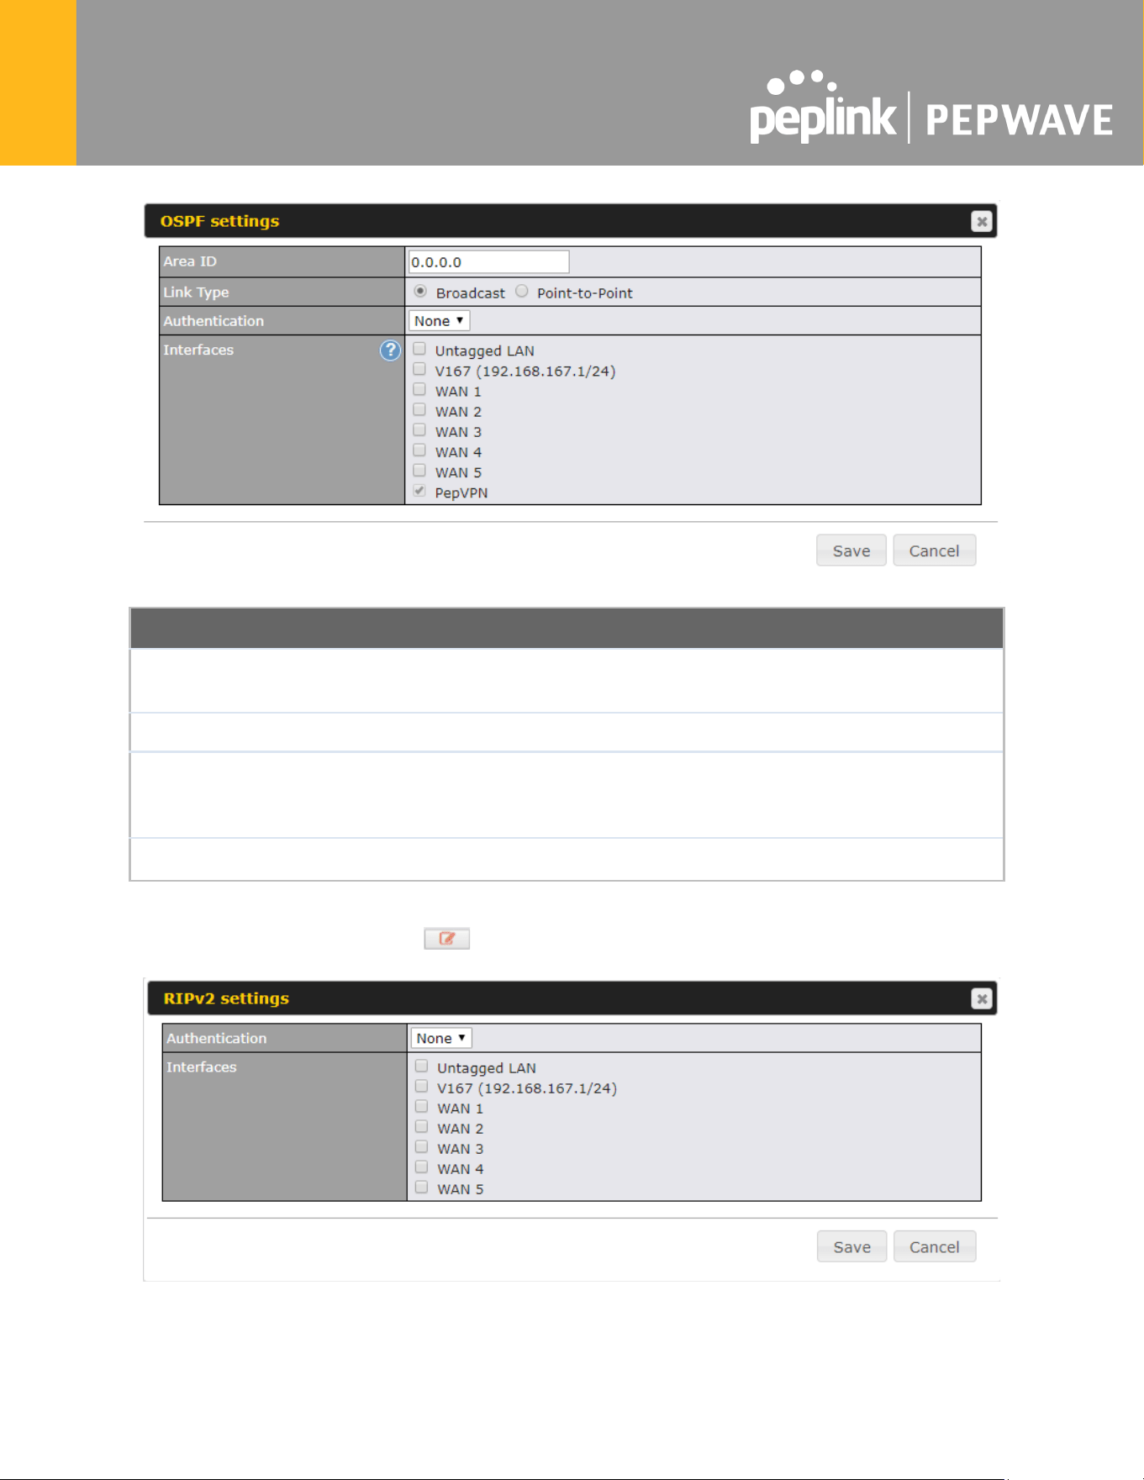Open the RIPv2 Authentication dropdown
This screenshot has width=1144, height=1480.
441,1038
